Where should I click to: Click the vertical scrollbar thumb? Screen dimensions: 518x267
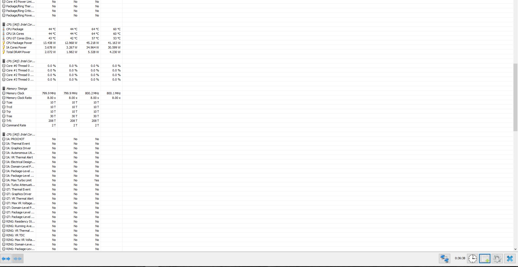click(516, 98)
